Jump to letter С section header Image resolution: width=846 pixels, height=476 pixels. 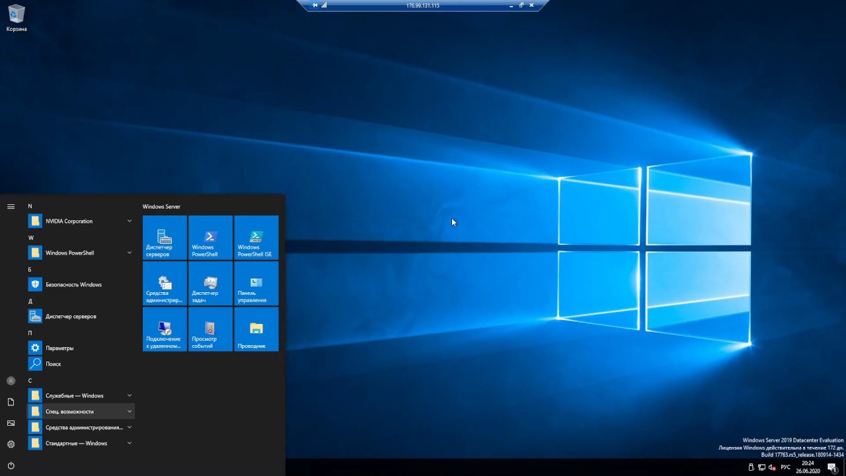click(30, 381)
